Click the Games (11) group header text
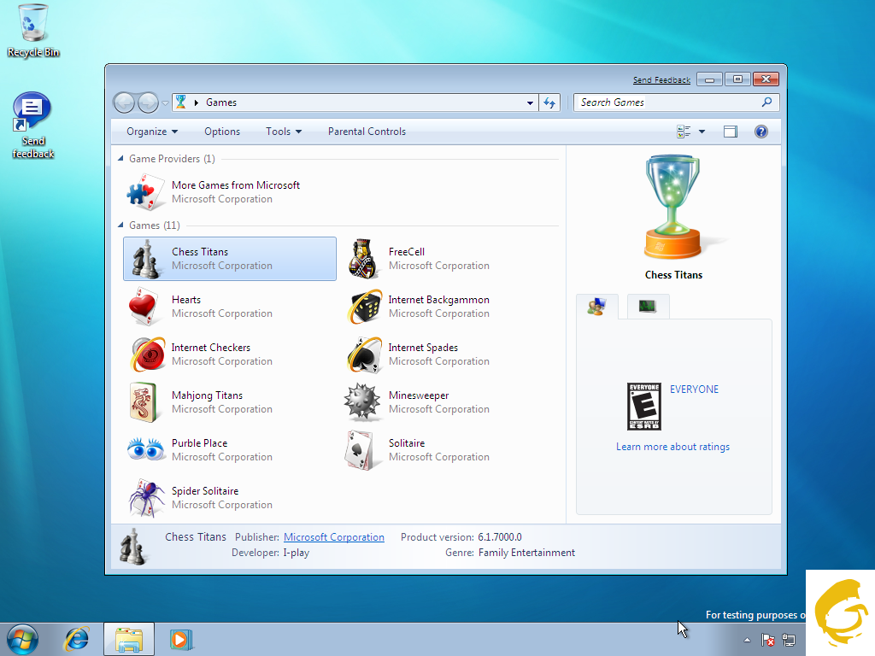 (x=155, y=225)
